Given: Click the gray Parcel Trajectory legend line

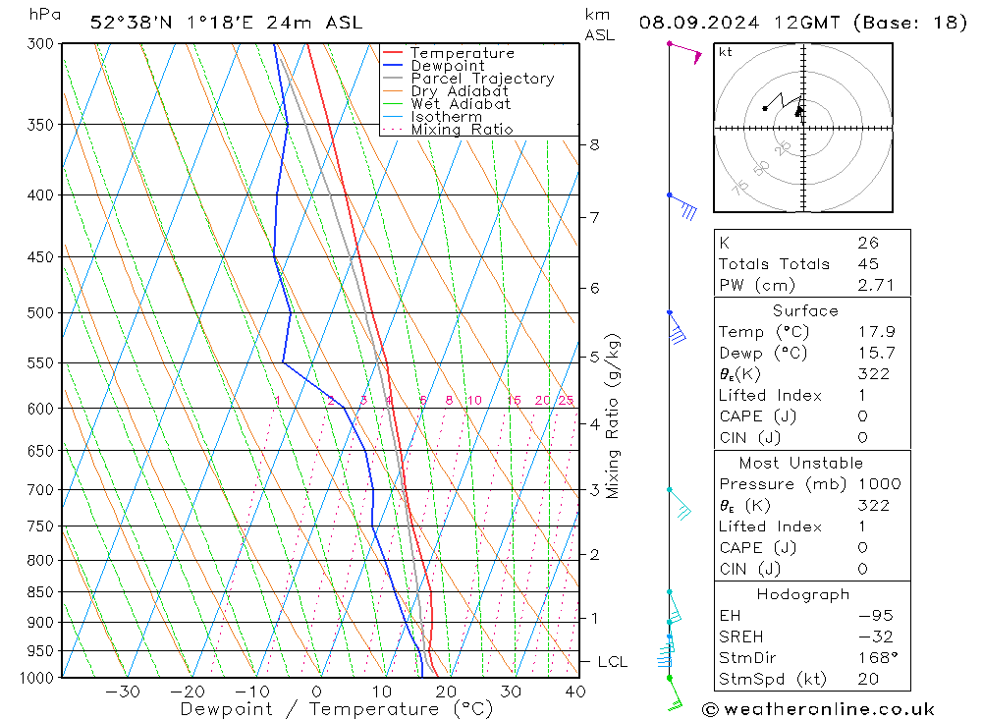Looking at the screenshot, I should pyautogui.click(x=392, y=79).
